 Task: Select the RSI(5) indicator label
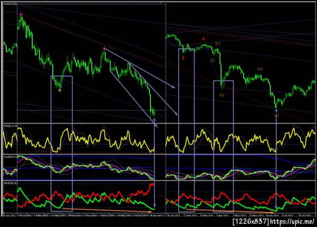(x=11, y=126)
